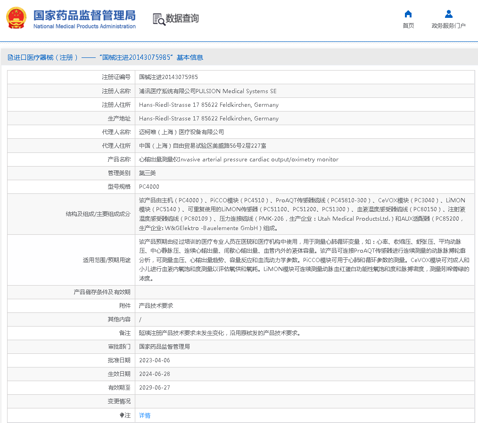The width and height of the screenshot is (478, 423).
Task: Click the bullet icon beside 注 label
Action: point(122,415)
